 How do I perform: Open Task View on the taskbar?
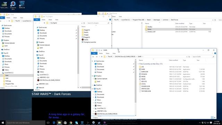pyautogui.click(x=48, y=123)
